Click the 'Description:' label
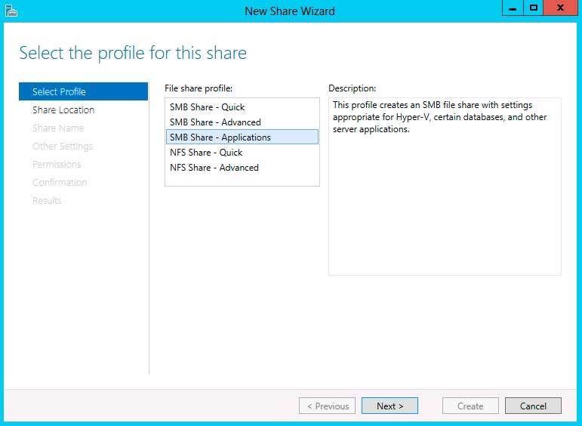 point(353,88)
